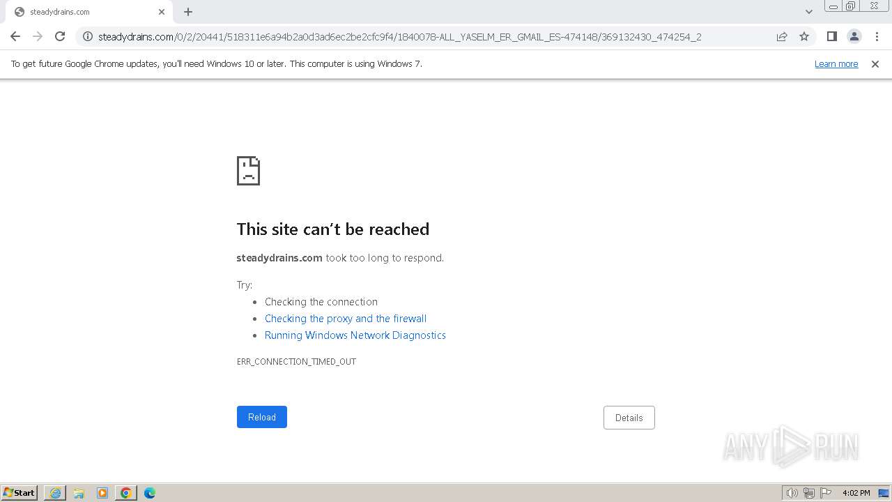
Task: Bookmark this tab with star icon
Action: 804,36
